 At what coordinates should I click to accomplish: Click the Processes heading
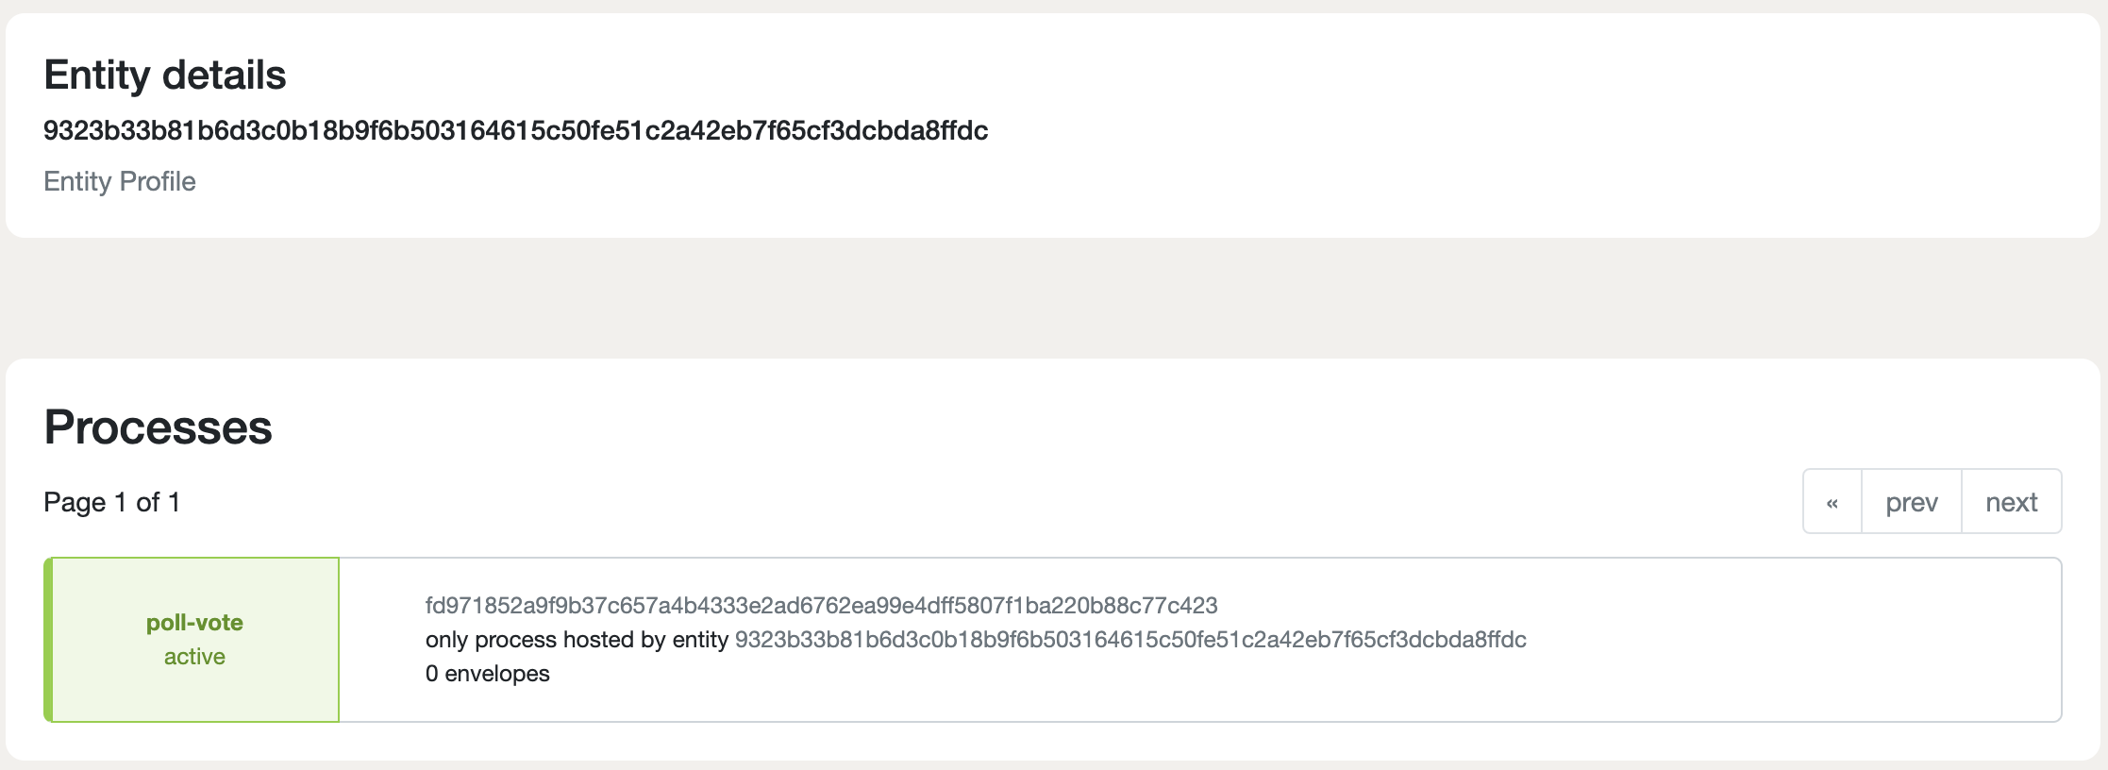pyautogui.click(x=158, y=427)
